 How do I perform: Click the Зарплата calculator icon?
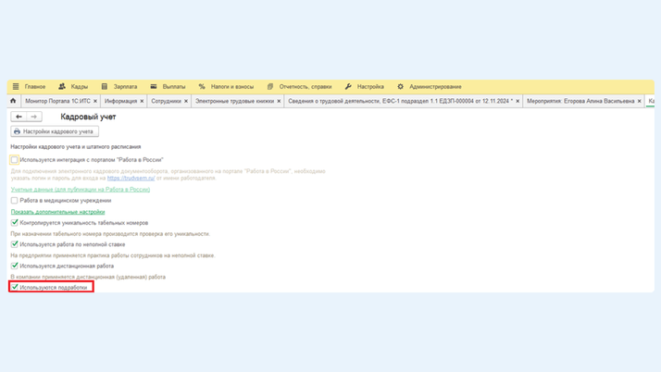(104, 86)
